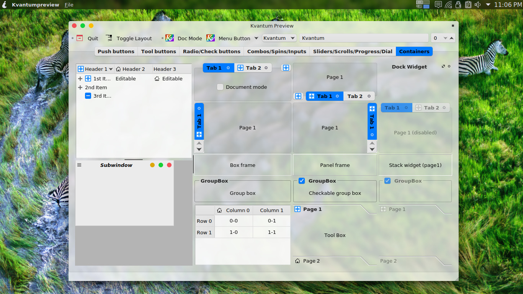The height and width of the screenshot is (294, 523).
Task: Open the Combos/Spins/Inputs tab
Action: (277, 51)
